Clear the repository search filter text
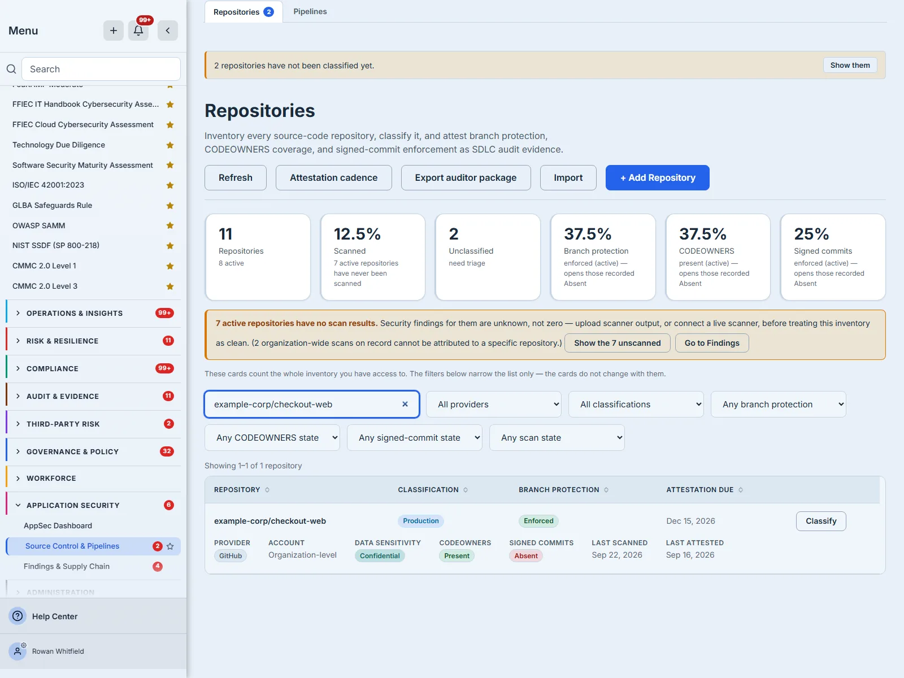This screenshot has width=904, height=678. coord(405,404)
